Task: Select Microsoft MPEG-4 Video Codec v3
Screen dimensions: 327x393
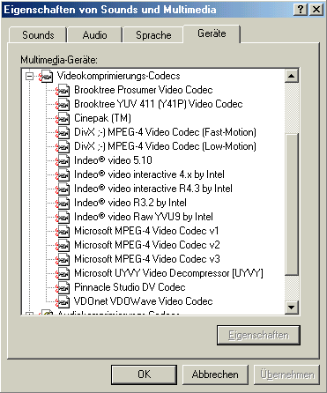Action: [147, 259]
